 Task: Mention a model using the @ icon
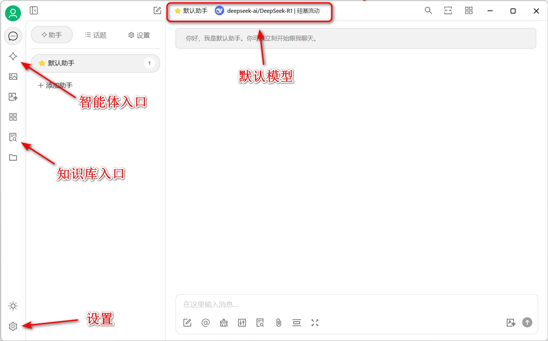coord(206,323)
